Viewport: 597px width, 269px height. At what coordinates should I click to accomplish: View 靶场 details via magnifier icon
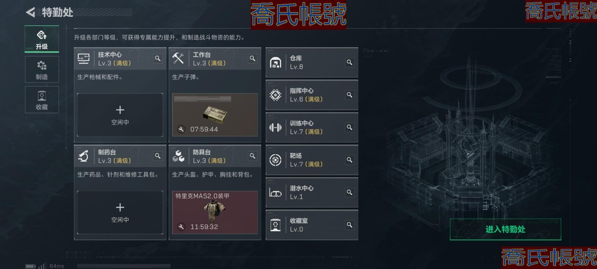tap(349, 159)
